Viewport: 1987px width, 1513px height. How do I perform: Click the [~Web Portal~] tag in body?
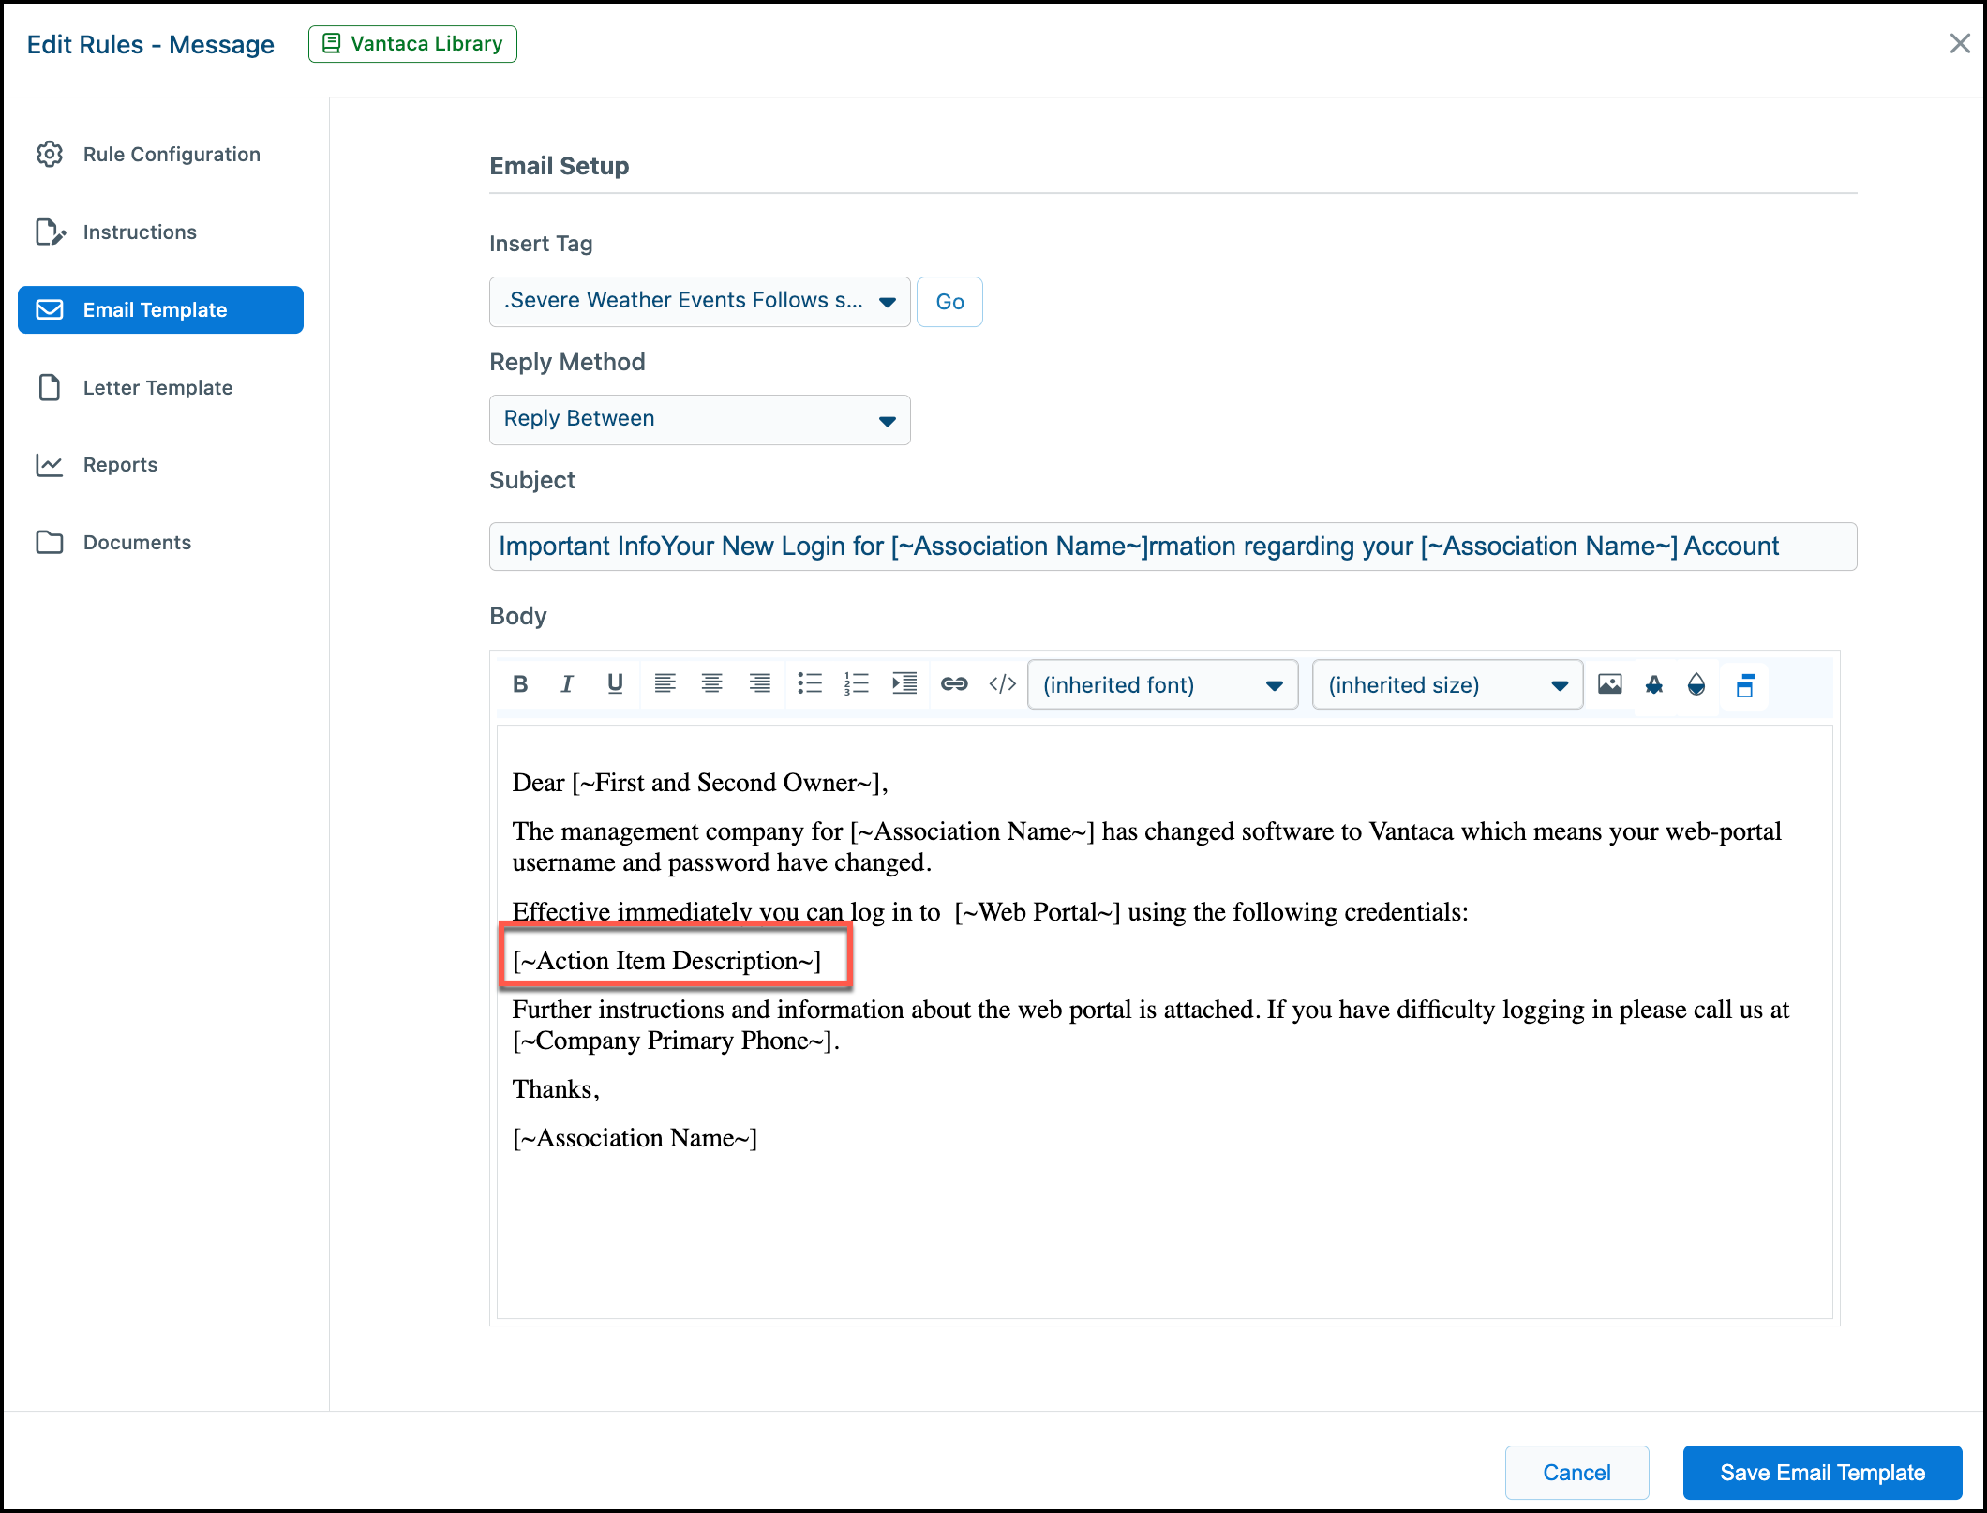pos(1037,912)
